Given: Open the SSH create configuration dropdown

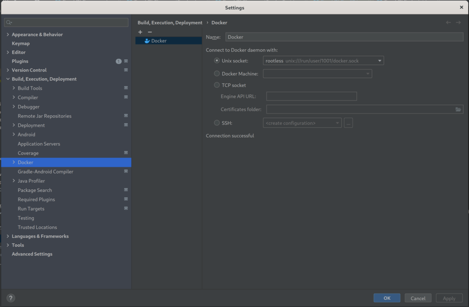Looking at the screenshot, I should 302,123.
